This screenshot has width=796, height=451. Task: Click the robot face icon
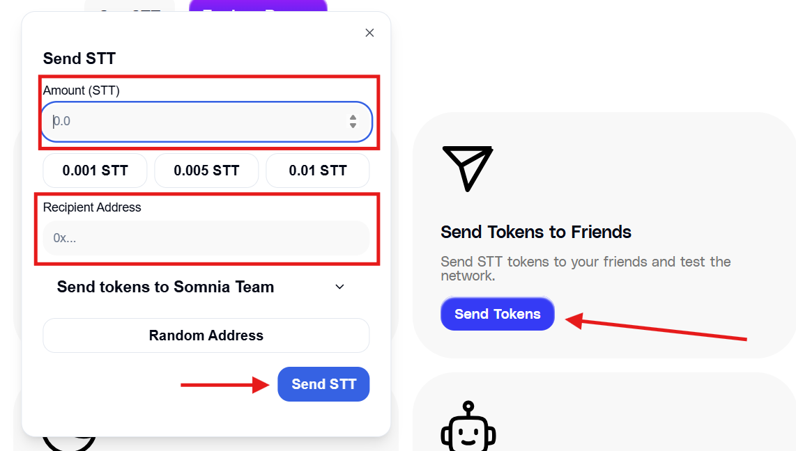coord(468,426)
